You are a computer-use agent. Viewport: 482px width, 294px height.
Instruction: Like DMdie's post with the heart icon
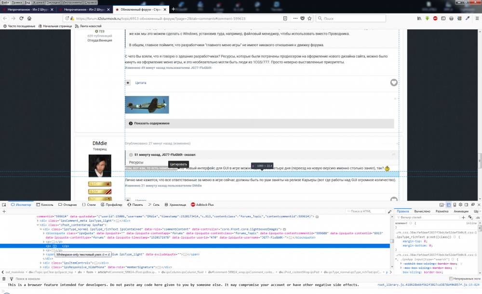(x=394, y=200)
